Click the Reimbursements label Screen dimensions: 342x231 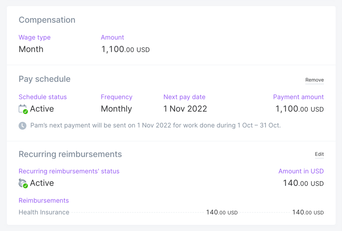[x=44, y=201]
